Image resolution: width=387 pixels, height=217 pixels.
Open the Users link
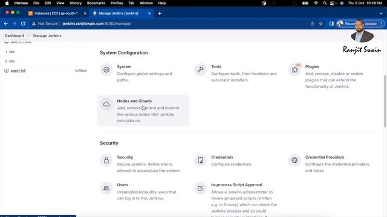(123, 185)
